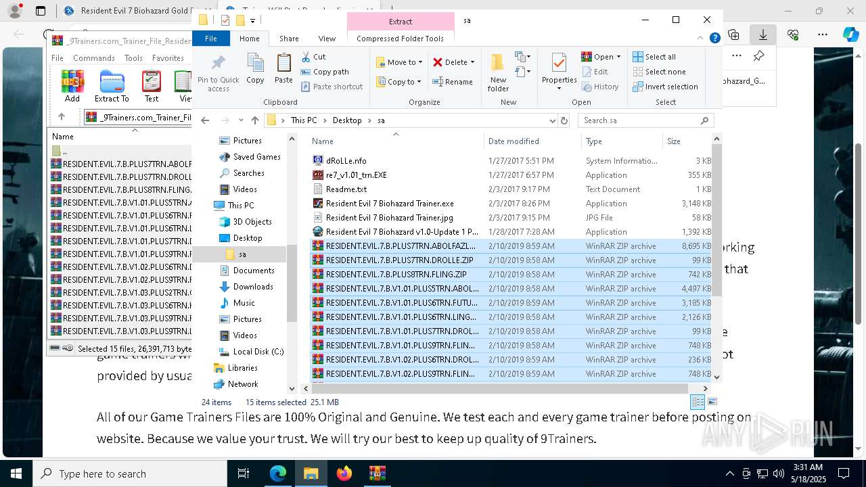
Task: Click the Windows Start button
Action: tap(16, 473)
